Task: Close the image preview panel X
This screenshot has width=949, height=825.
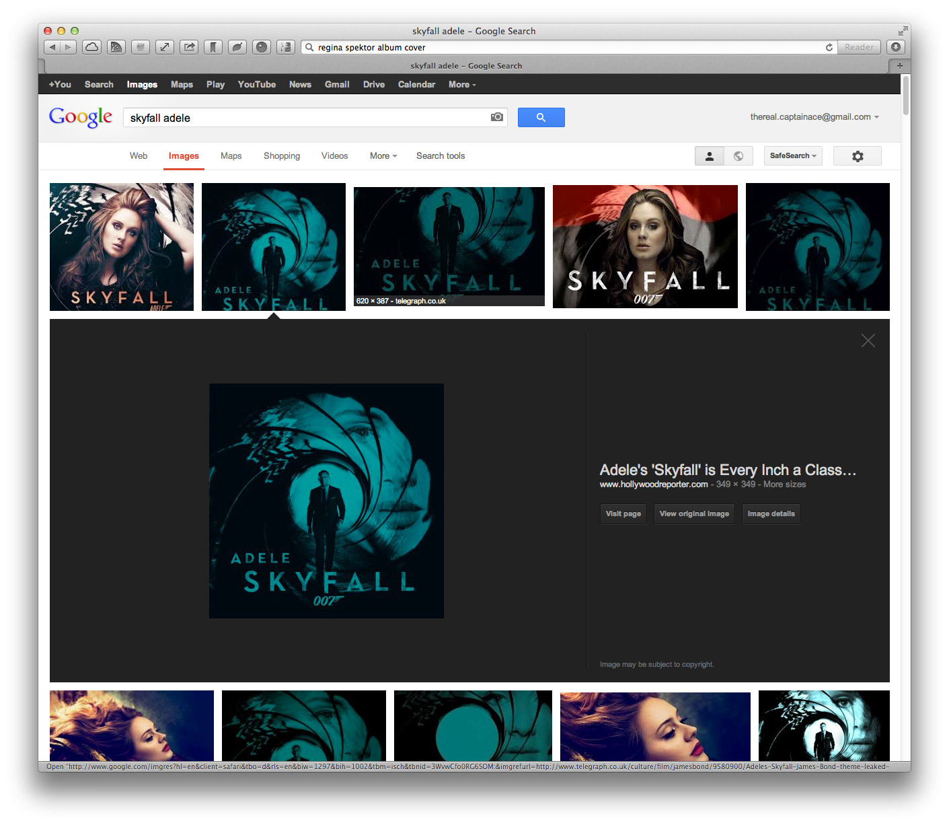Action: 868,340
